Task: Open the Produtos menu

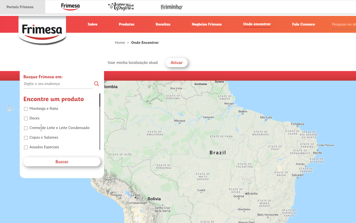Action: coord(126,24)
